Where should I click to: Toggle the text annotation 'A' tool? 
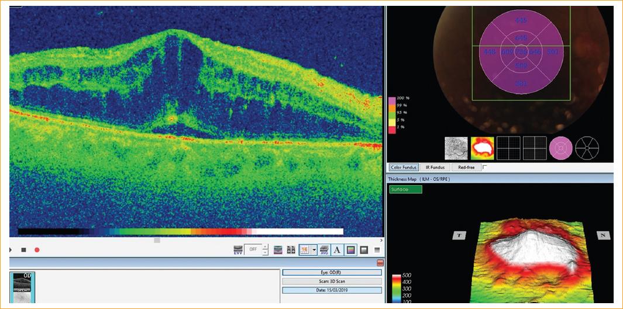pos(337,250)
